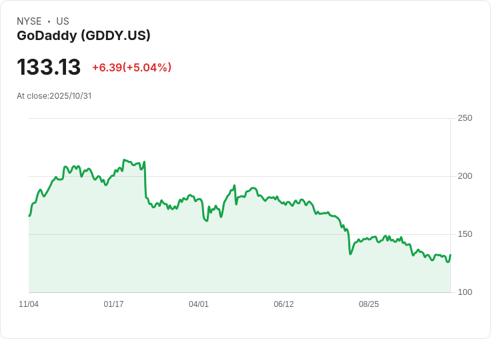Image resolution: width=491 pixels, height=339 pixels.
Task: Click the +6.39(+5.04%) price change
Action: [x=131, y=67]
